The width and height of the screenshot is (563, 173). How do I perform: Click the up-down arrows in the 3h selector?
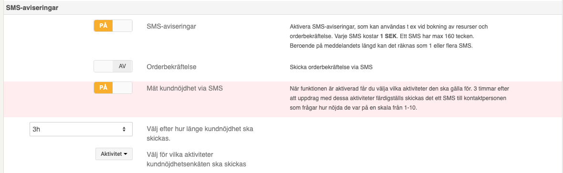(x=124, y=129)
